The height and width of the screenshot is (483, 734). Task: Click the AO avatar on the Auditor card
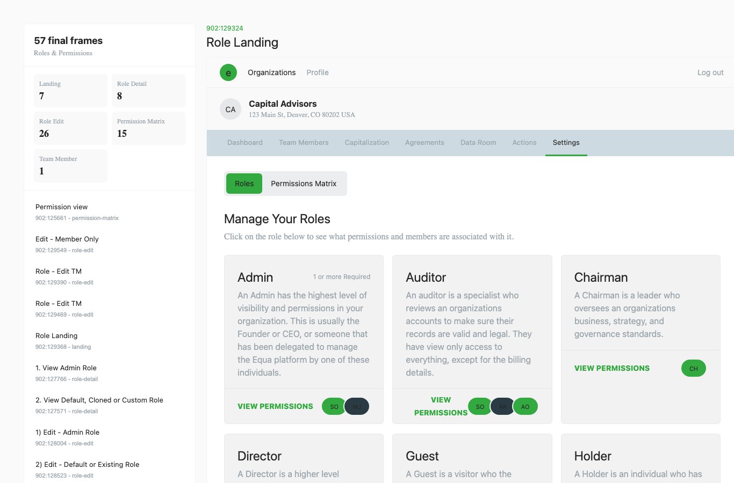point(526,407)
